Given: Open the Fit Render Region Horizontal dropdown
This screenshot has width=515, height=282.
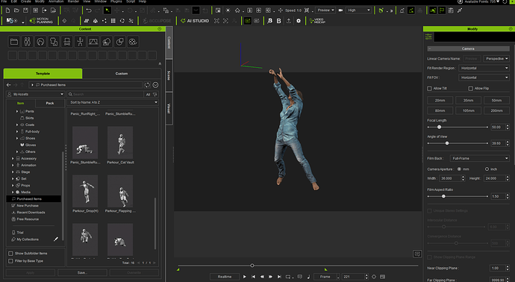Looking at the screenshot, I should point(484,68).
